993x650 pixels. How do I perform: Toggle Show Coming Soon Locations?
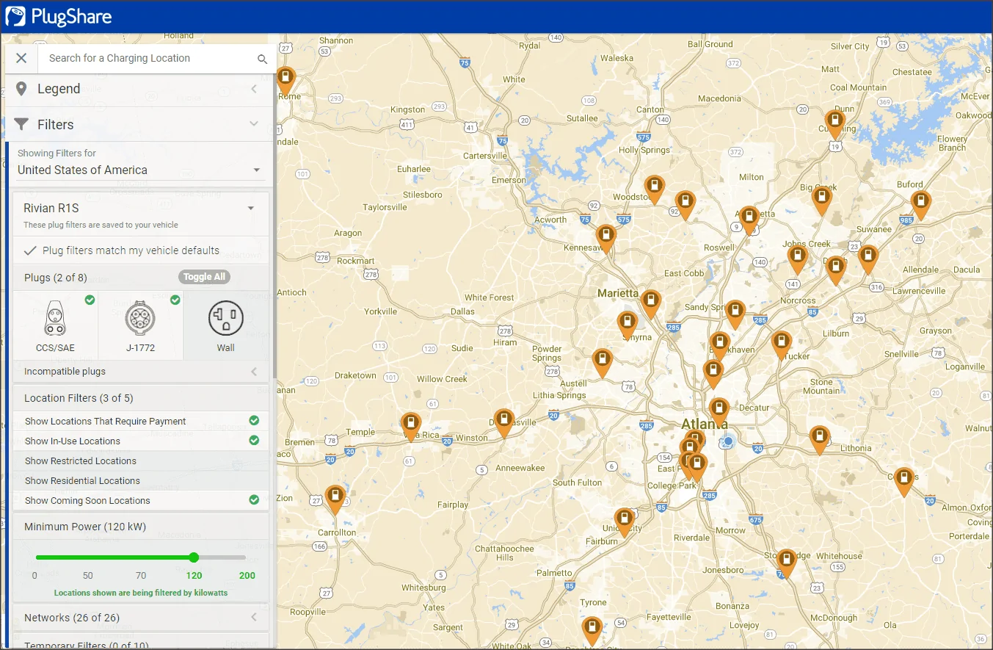[141, 500]
